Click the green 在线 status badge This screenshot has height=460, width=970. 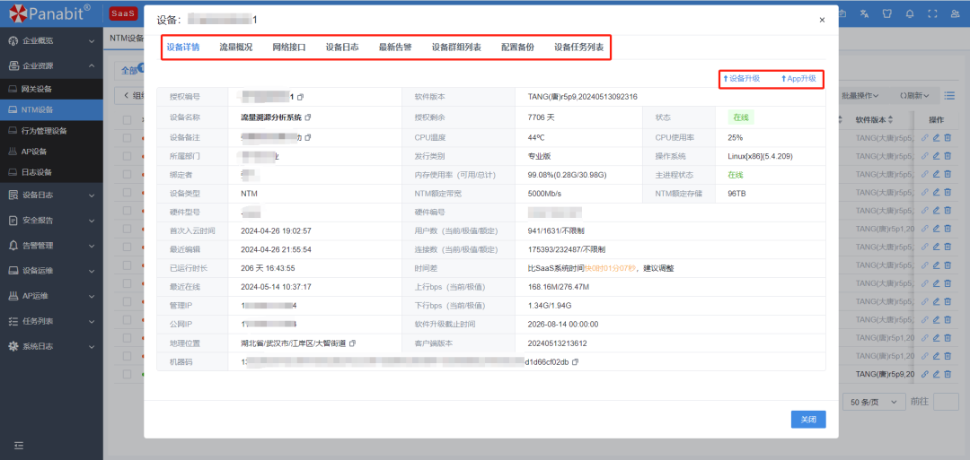pos(741,117)
